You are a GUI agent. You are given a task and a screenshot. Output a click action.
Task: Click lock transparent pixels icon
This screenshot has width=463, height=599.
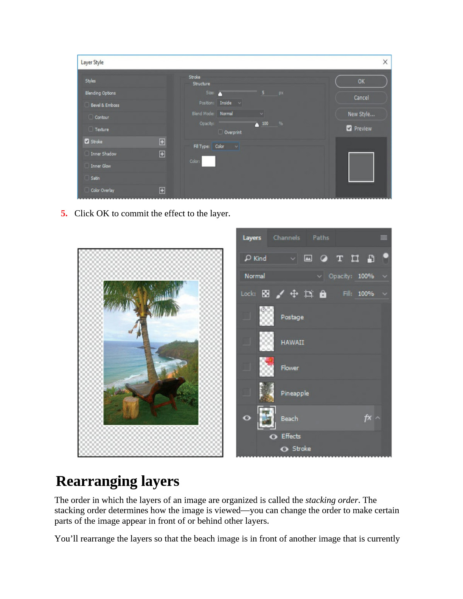click(x=266, y=294)
